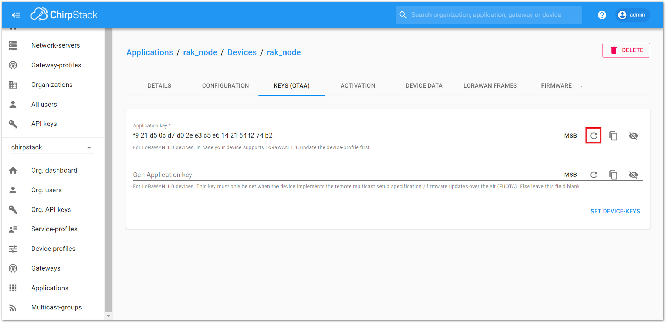This screenshot has height=323, width=666.
Task: Click the Network-servers sidebar icon
Action: pos(13,45)
